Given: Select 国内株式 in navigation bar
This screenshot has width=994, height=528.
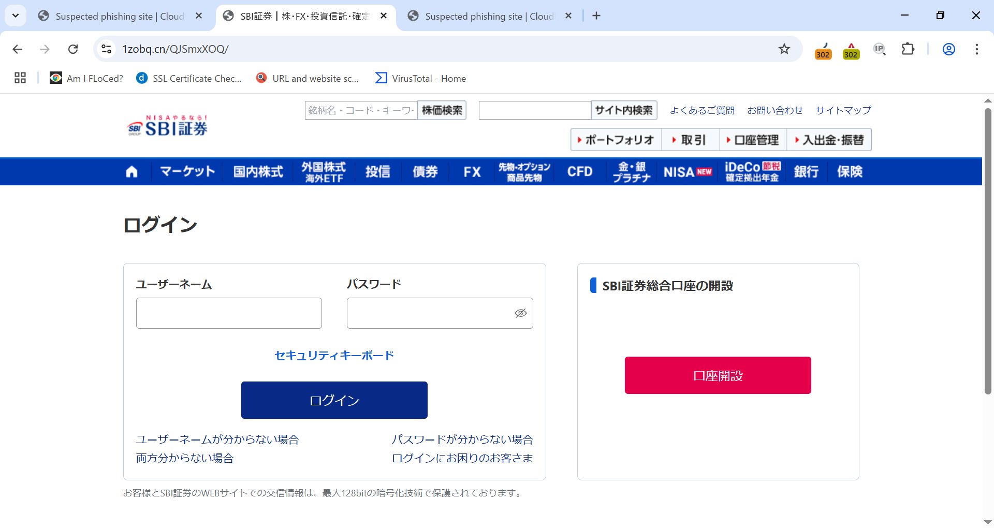Looking at the screenshot, I should pyautogui.click(x=258, y=171).
